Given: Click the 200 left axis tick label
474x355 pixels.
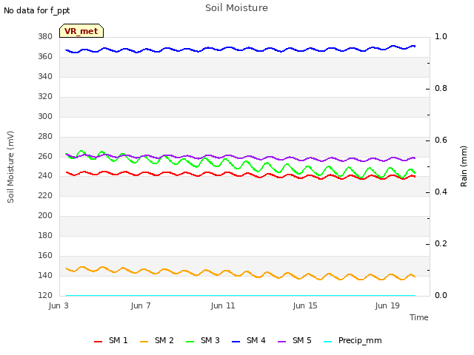Looking at the screenshot, I should 45,215.
